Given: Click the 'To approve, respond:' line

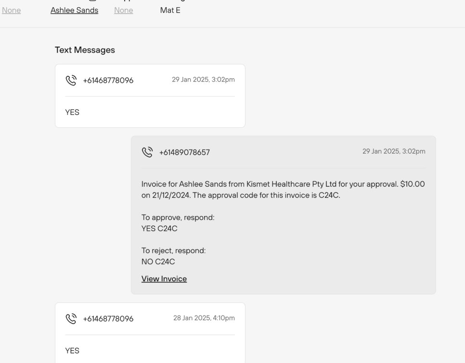Looking at the screenshot, I should coord(178,218).
